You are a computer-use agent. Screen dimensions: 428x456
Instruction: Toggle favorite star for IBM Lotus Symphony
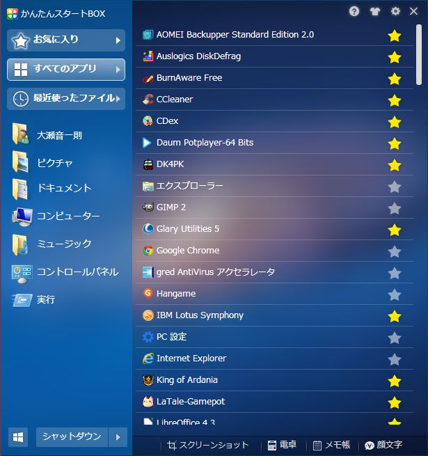395,316
